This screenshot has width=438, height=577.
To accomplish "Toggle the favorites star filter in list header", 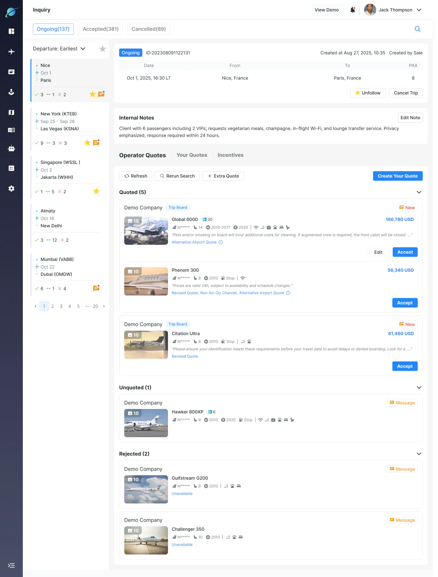I will (x=103, y=49).
